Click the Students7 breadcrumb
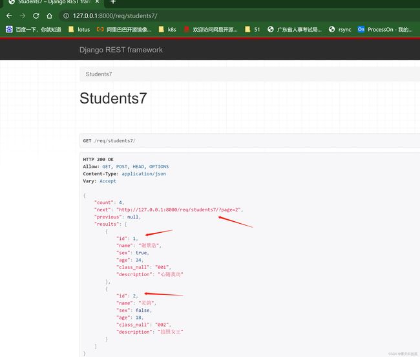 tap(99, 74)
